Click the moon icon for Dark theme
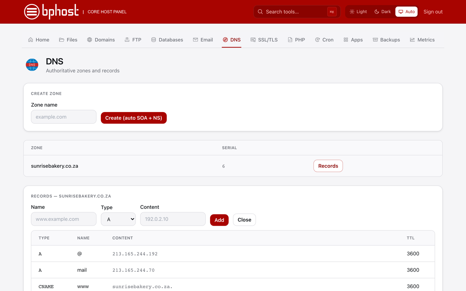This screenshot has height=291, width=466. pyautogui.click(x=377, y=12)
